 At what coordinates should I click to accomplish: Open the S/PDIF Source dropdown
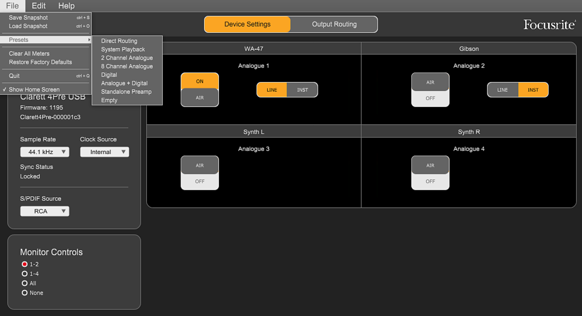(45, 211)
